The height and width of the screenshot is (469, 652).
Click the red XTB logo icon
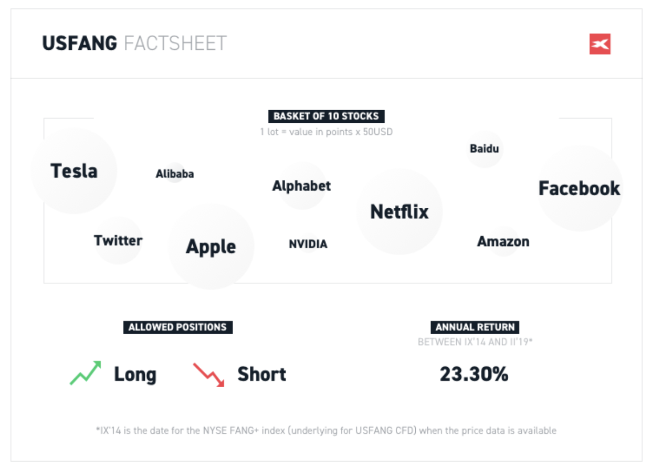coord(600,44)
